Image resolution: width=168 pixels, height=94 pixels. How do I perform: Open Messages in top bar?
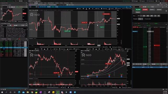[135, 1]
